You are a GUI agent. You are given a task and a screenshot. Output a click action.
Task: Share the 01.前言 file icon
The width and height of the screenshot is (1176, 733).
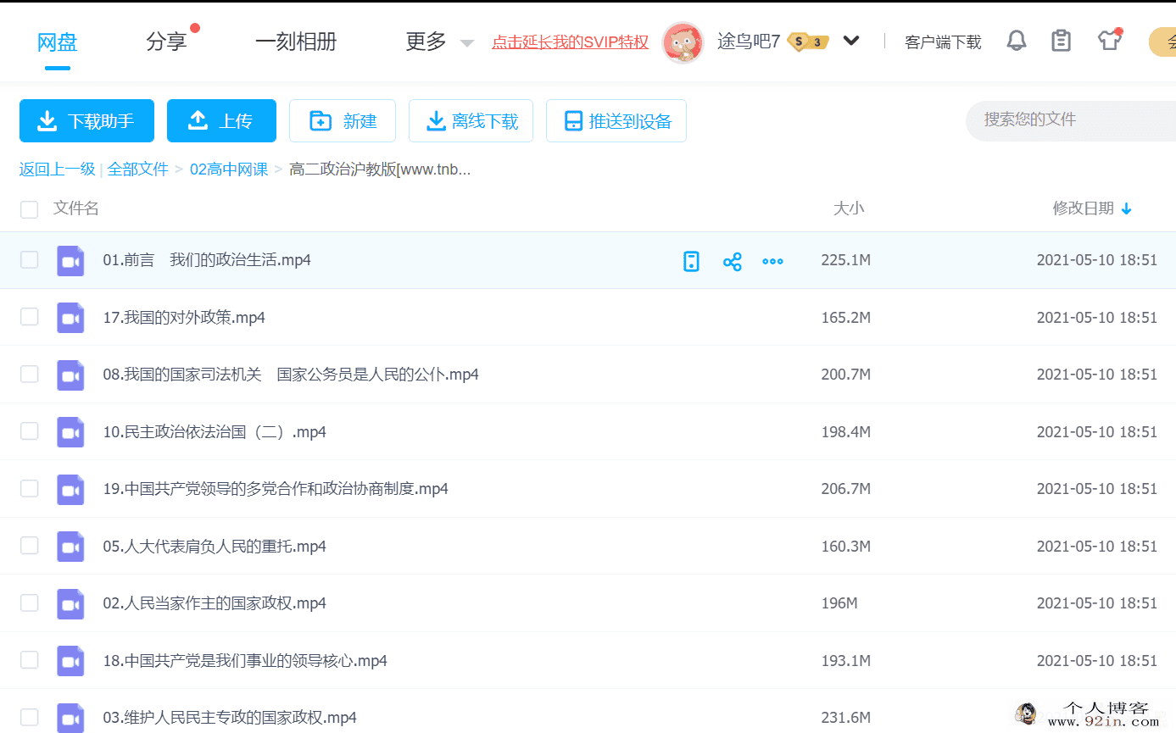733,261
